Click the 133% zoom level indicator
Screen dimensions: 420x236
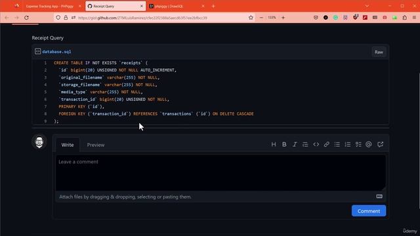[272, 18]
